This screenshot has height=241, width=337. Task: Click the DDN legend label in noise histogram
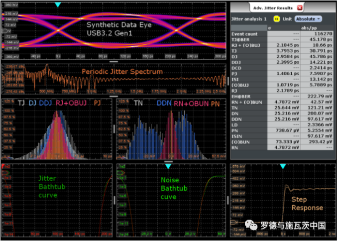[164, 103]
